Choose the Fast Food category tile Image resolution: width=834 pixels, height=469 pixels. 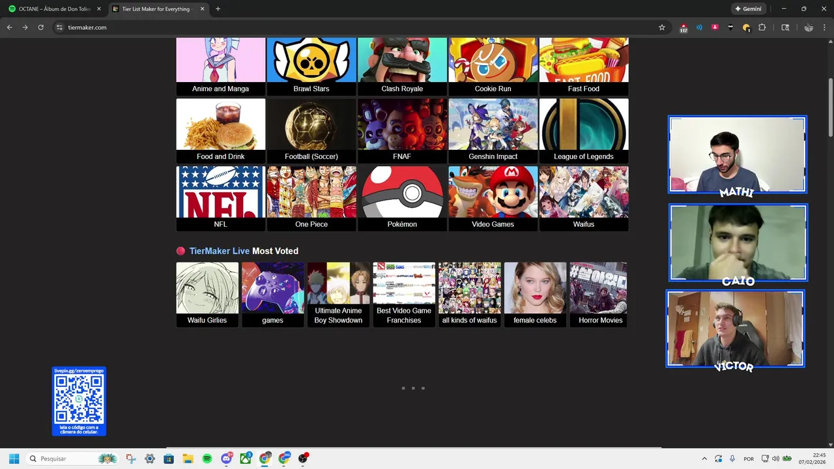583,66
